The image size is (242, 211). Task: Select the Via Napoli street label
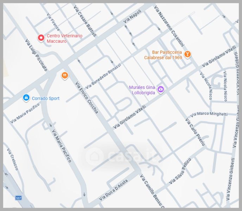click(x=132, y=17)
